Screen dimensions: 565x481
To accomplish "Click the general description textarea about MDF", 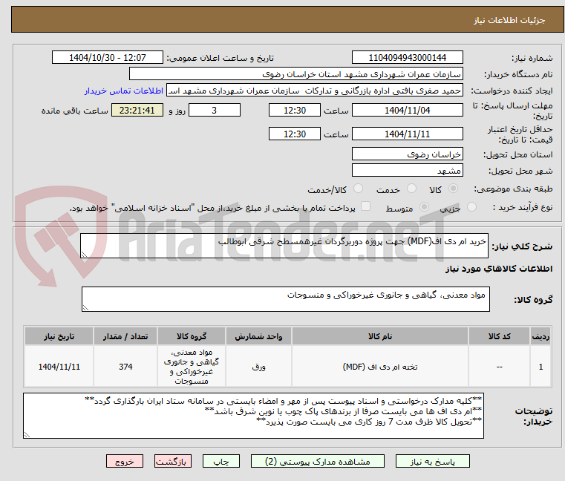I will click(284, 246).
